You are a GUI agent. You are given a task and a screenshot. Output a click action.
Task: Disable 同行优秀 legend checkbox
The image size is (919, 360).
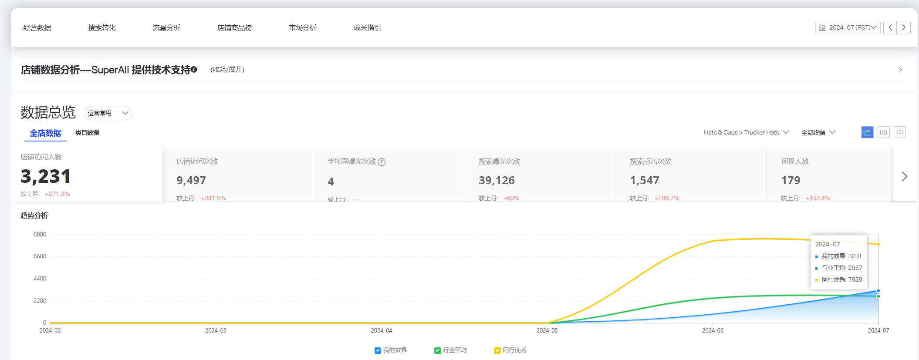tap(497, 350)
